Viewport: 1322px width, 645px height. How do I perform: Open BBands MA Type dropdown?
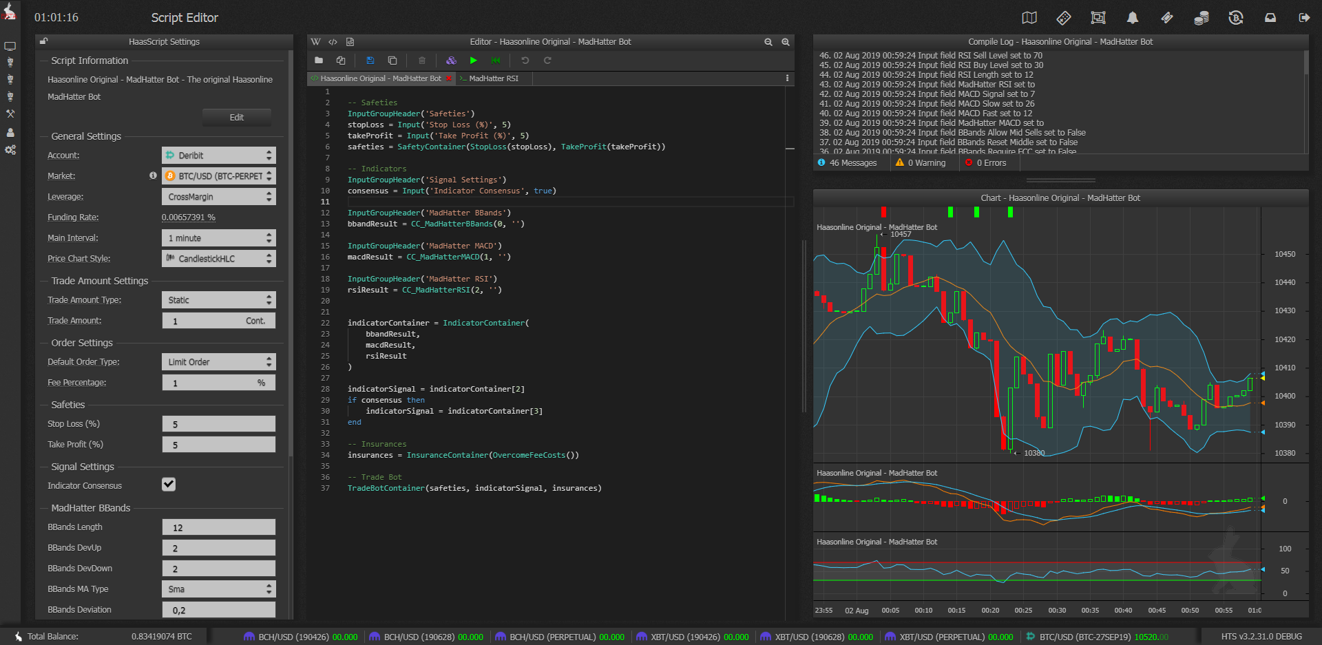pyautogui.click(x=219, y=589)
